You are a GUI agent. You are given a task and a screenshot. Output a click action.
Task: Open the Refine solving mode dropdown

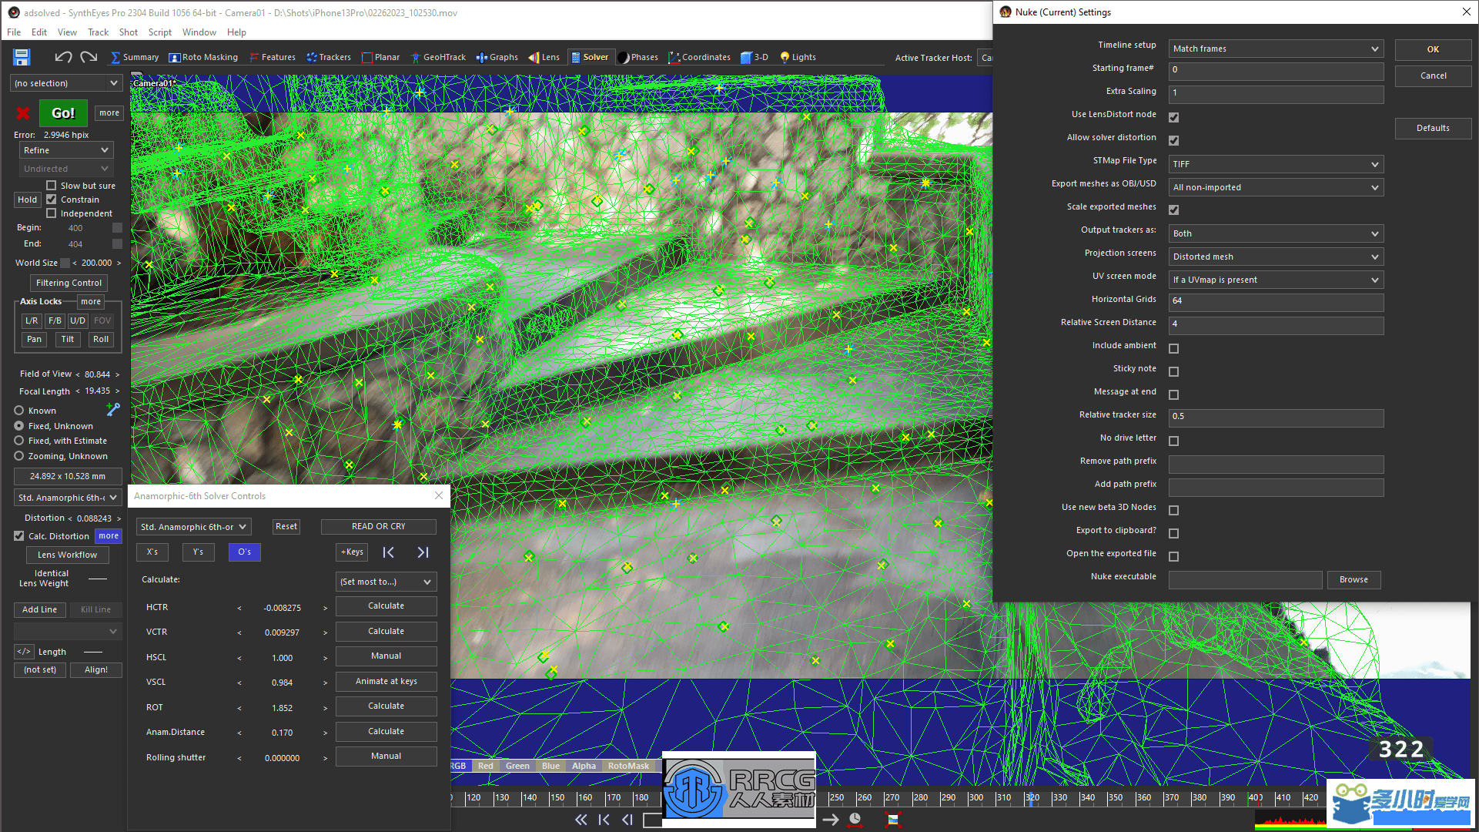[x=65, y=150]
